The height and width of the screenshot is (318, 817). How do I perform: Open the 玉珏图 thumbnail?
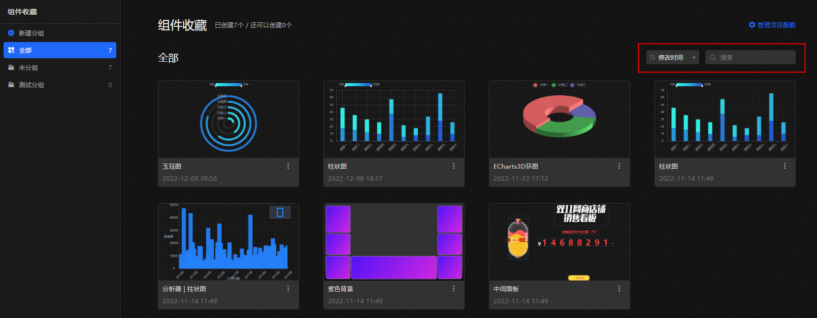click(228, 120)
